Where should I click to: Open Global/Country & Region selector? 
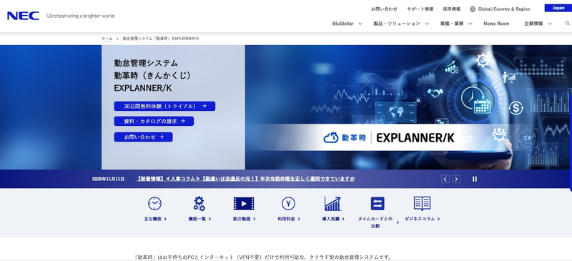pos(500,9)
